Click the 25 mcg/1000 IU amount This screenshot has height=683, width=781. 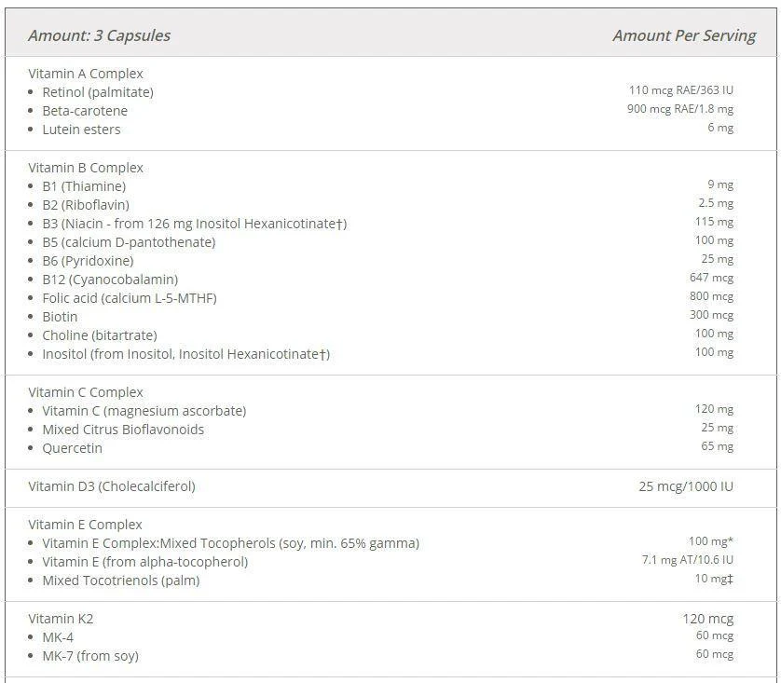[686, 486]
